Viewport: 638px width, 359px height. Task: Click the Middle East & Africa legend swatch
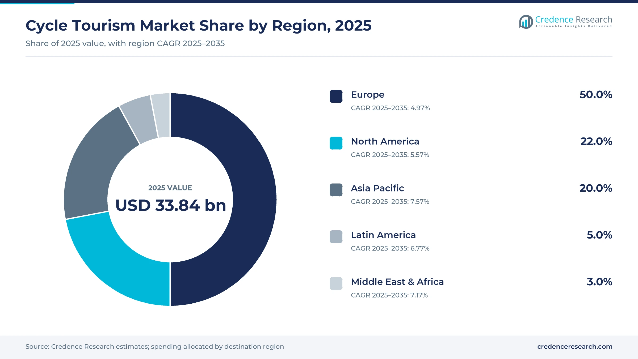(336, 283)
